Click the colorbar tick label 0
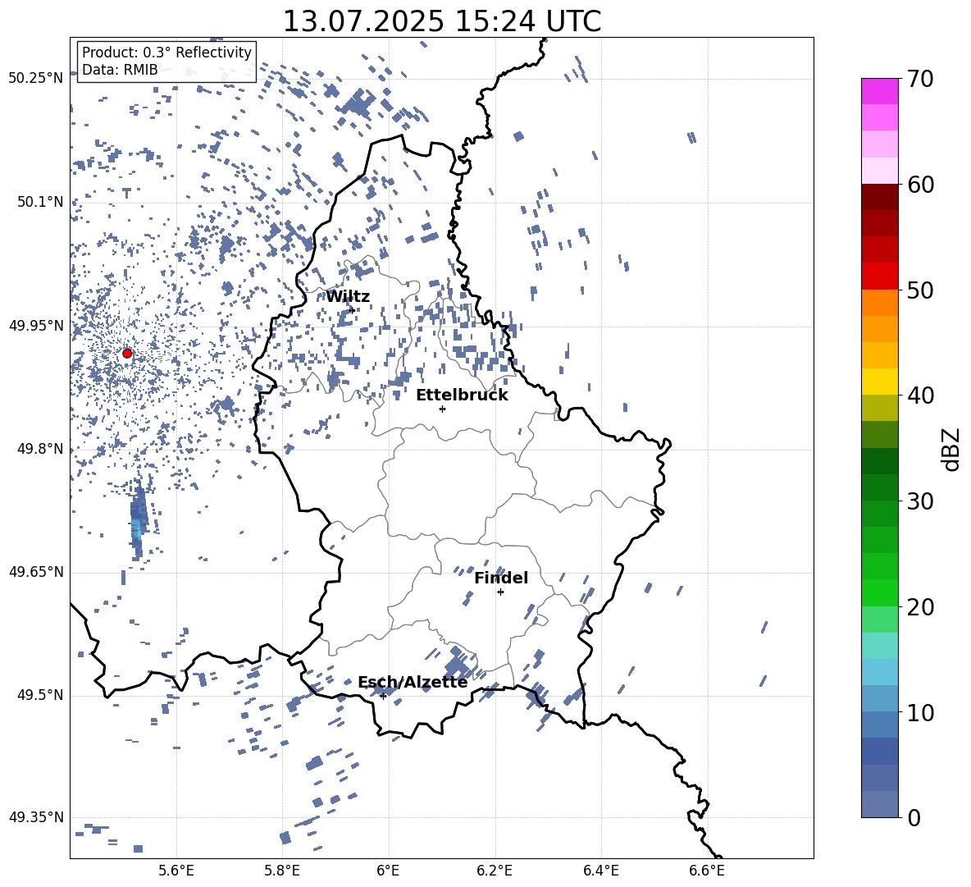 [914, 817]
